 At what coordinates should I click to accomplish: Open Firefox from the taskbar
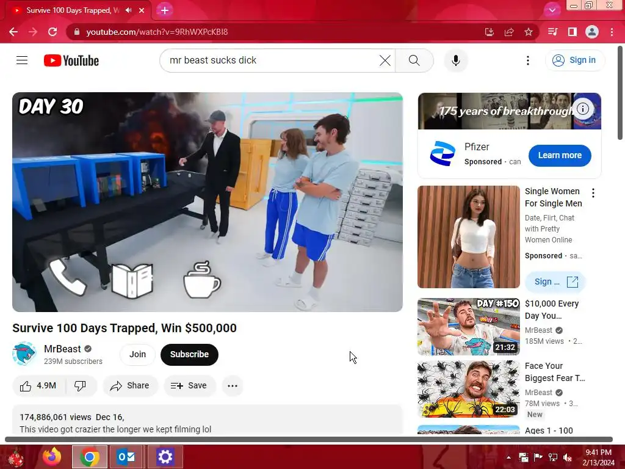[52, 457]
